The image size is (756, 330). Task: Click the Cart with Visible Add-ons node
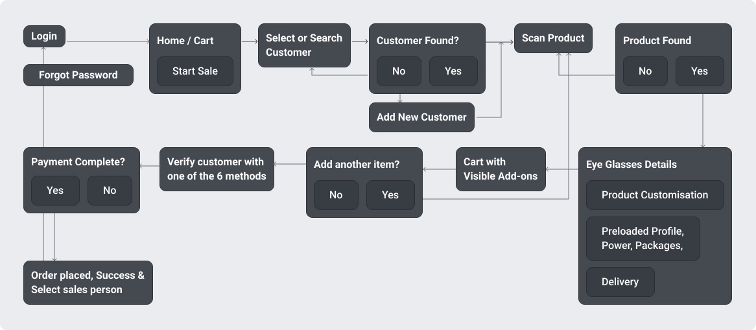pyautogui.click(x=501, y=169)
